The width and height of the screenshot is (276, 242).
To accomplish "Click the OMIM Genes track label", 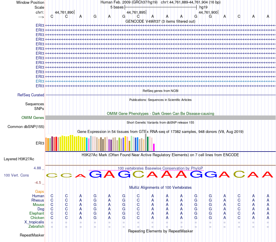I will (x=33, y=118).
